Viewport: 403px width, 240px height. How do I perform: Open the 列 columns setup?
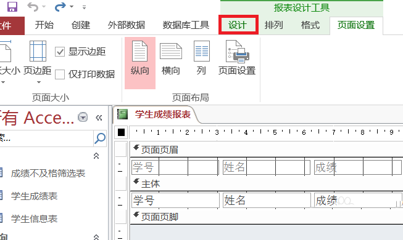coord(201,58)
